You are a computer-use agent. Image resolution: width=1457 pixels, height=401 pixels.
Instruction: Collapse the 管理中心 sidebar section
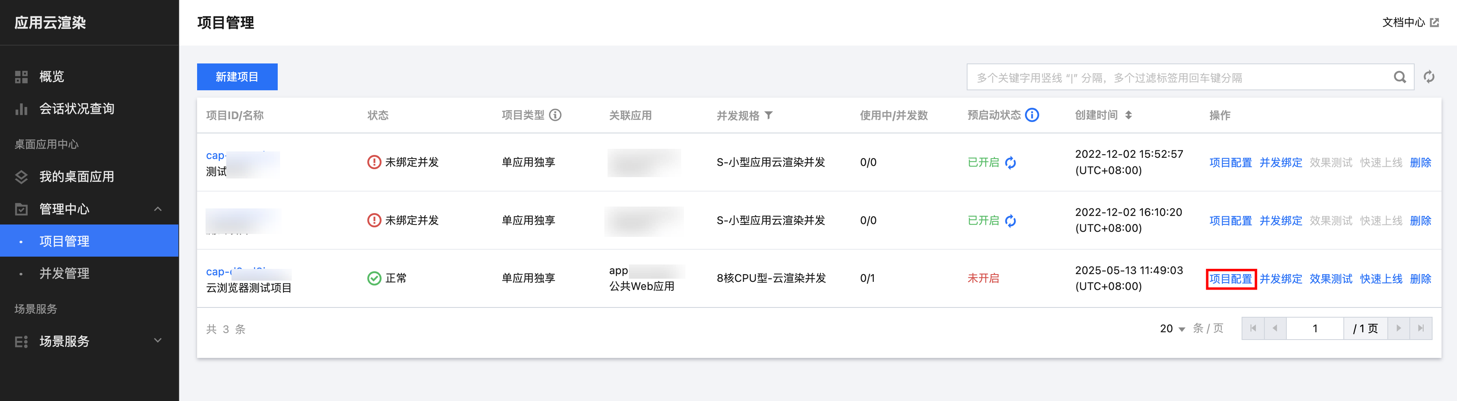[158, 209]
